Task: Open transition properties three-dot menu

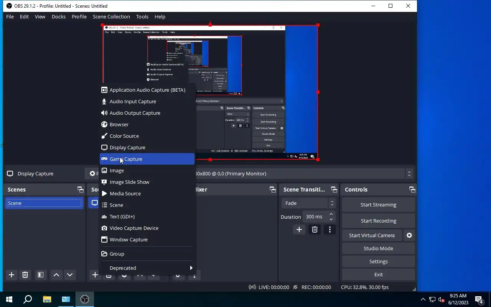Action: point(330,229)
